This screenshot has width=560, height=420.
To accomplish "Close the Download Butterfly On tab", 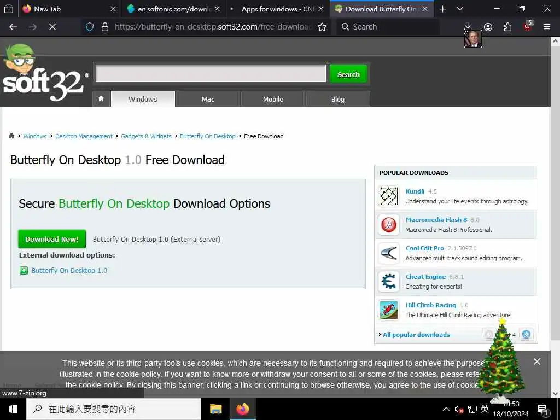I will tap(425, 9).
